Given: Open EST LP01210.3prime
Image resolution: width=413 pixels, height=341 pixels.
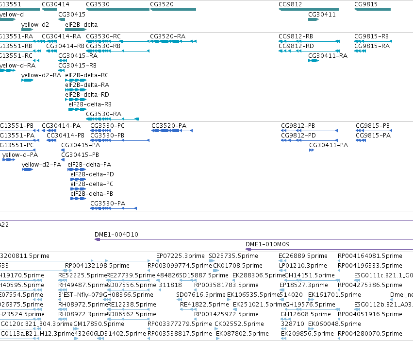Looking at the screenshot, I should click(x=303, y=266).
